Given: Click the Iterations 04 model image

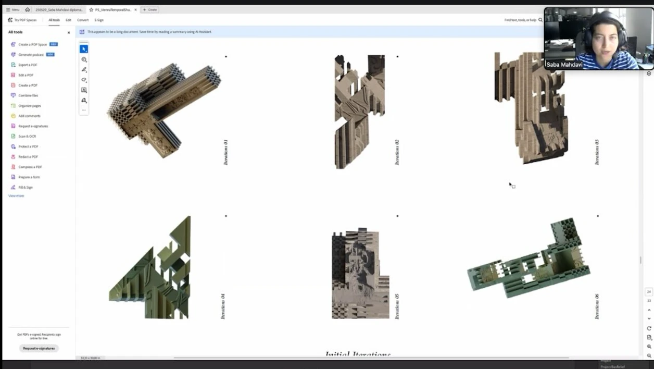Looking at the screenshot, I should click(x=150, y=267).
